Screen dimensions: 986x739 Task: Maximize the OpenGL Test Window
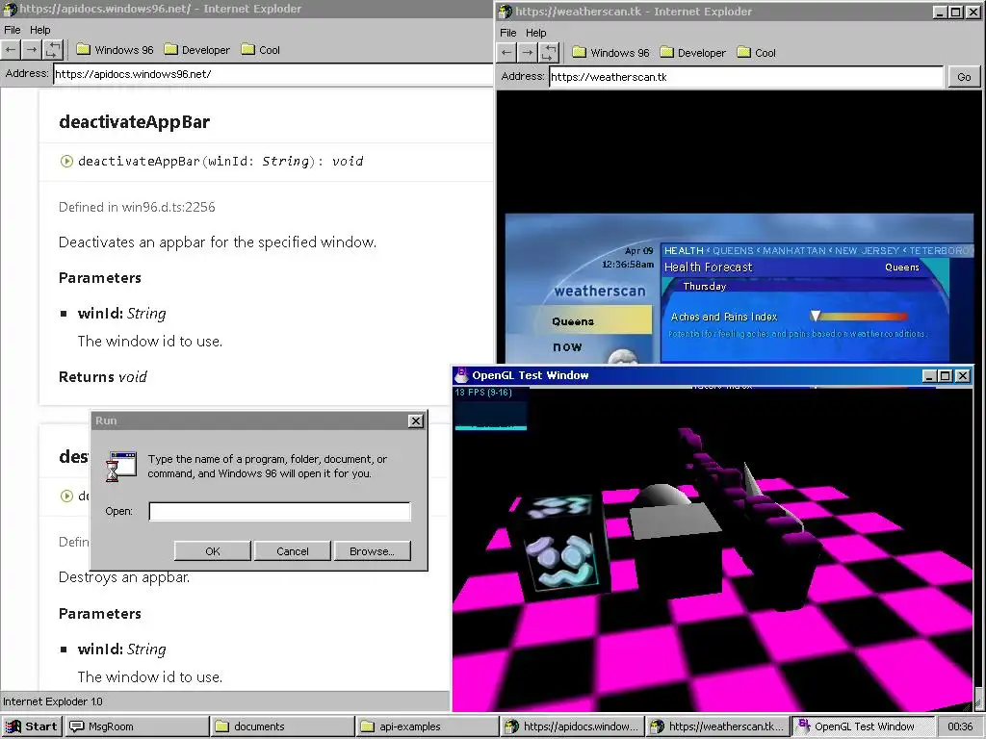[x=946, y=376]
